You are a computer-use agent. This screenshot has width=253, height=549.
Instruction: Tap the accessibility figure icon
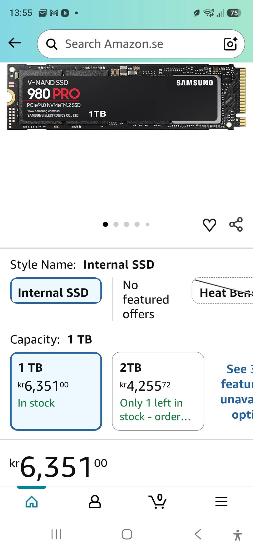[x=238, y=535]
